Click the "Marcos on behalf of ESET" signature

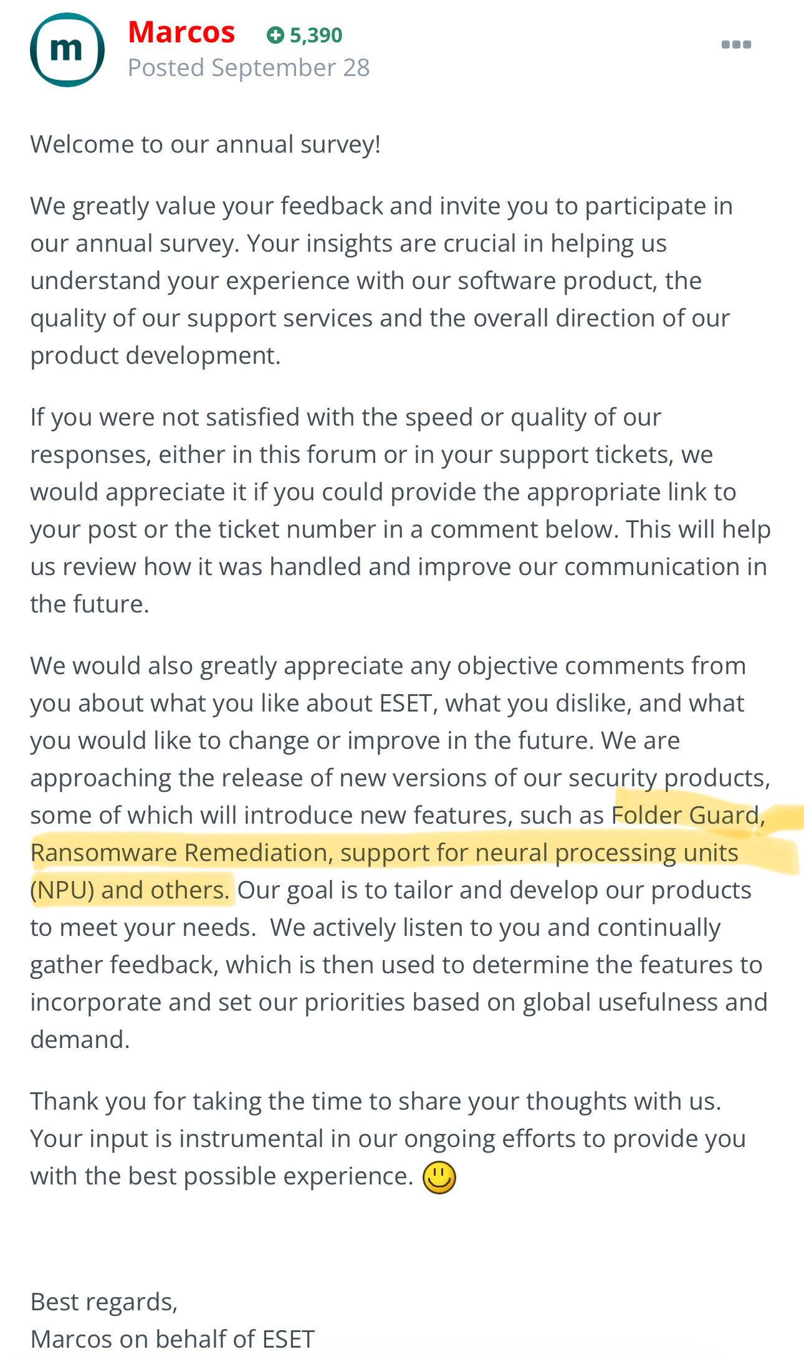[x=173, y=1339]
